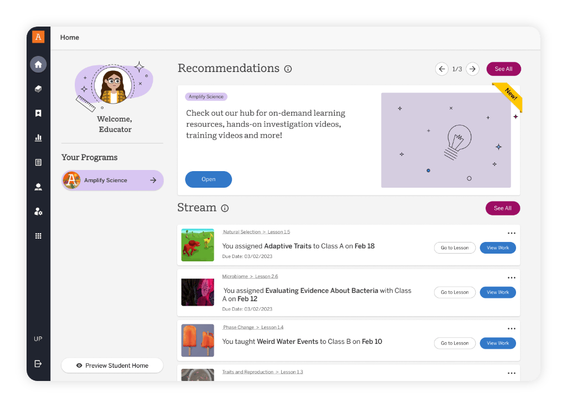Click the educator avatar image
This screenshot has width=567, height=407.
(113, 86)
